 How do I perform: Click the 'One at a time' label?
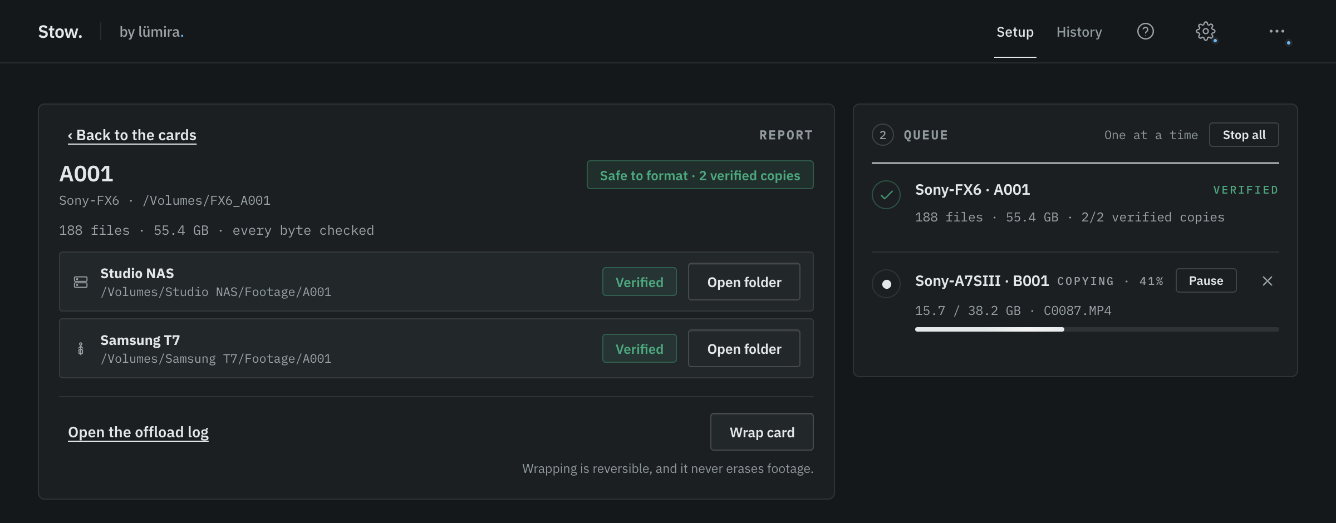[1151, 135]
